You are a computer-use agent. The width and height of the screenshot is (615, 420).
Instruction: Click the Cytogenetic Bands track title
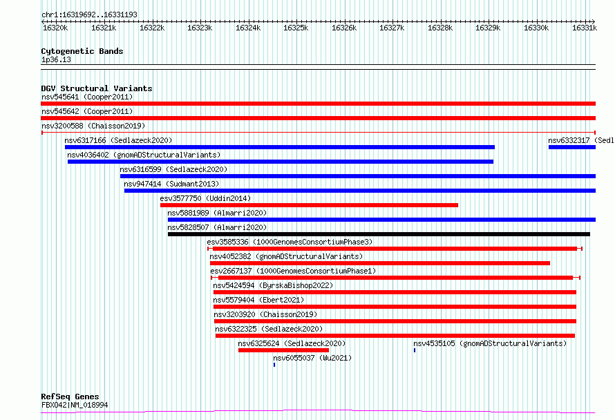tap(82, 51)
